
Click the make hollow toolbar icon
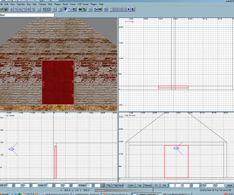[49, 9]
